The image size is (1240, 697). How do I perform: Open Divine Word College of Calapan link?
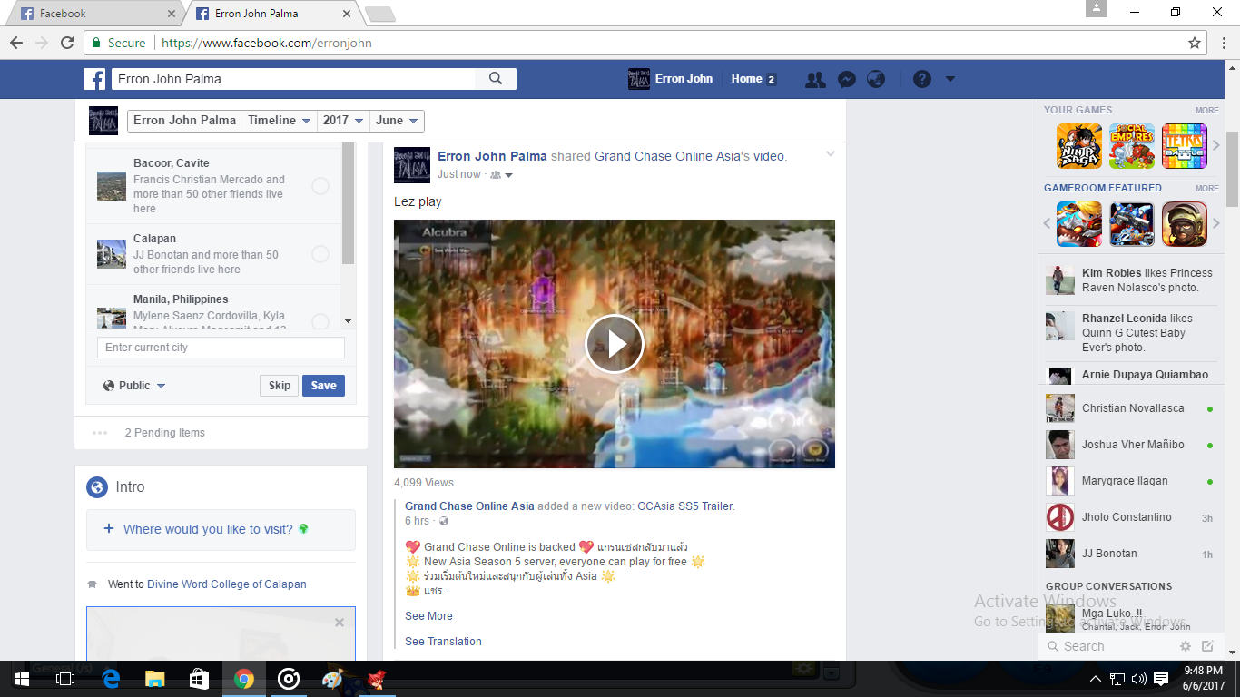[227, 584]
